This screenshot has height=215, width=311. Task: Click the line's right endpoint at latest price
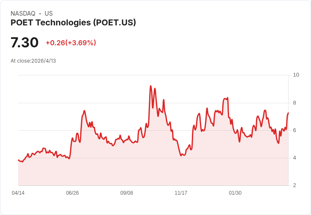tap(288, 113)
